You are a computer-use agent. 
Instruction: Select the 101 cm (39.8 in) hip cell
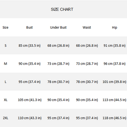[114, 82]
